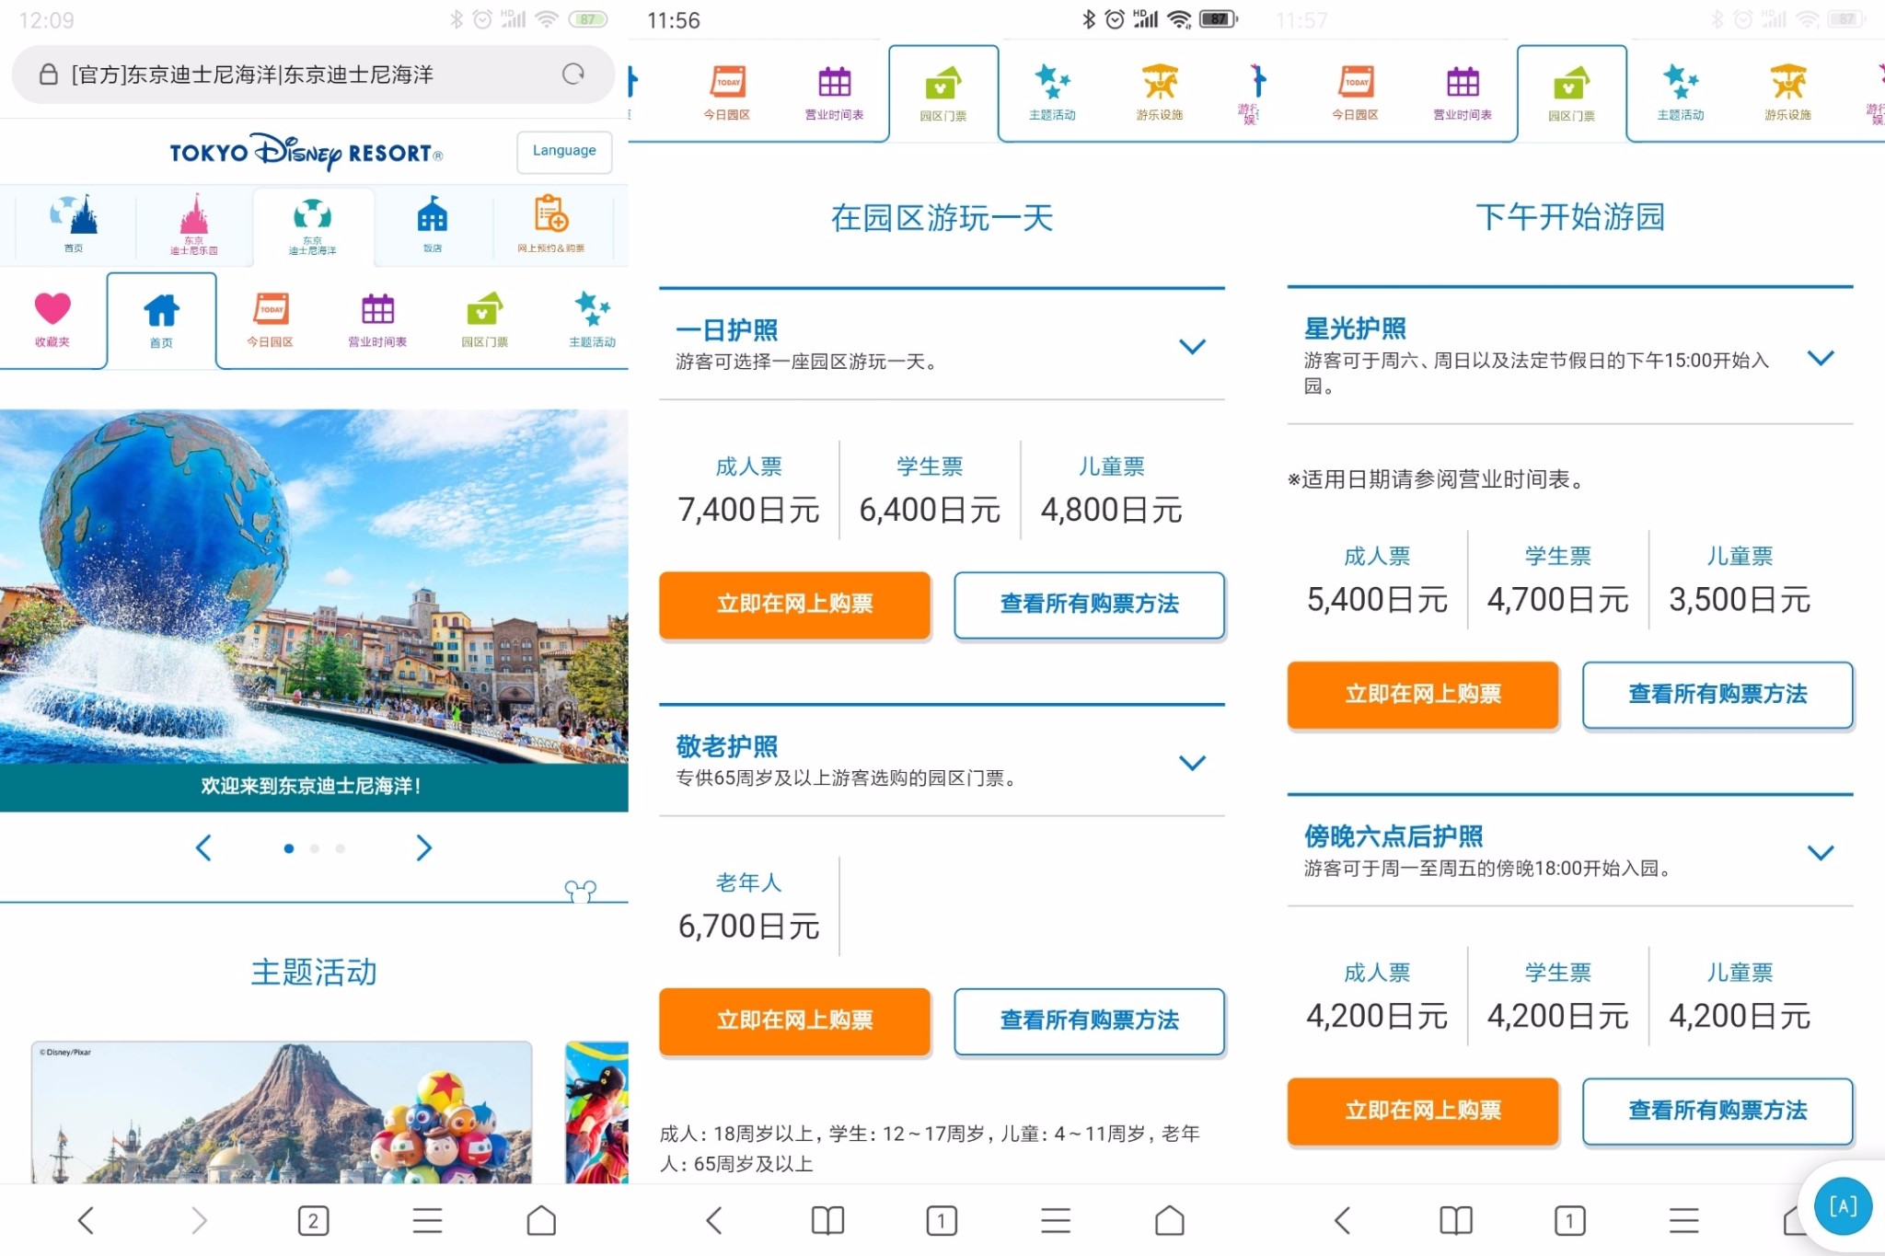Buy 一日护照 online with orange button

[x=795, y=604]
